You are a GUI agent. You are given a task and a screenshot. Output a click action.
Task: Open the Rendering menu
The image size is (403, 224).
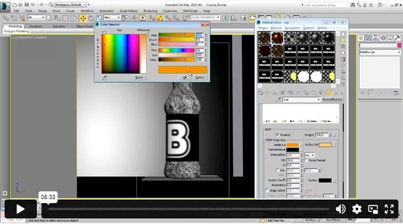click(x=150, y=11)
